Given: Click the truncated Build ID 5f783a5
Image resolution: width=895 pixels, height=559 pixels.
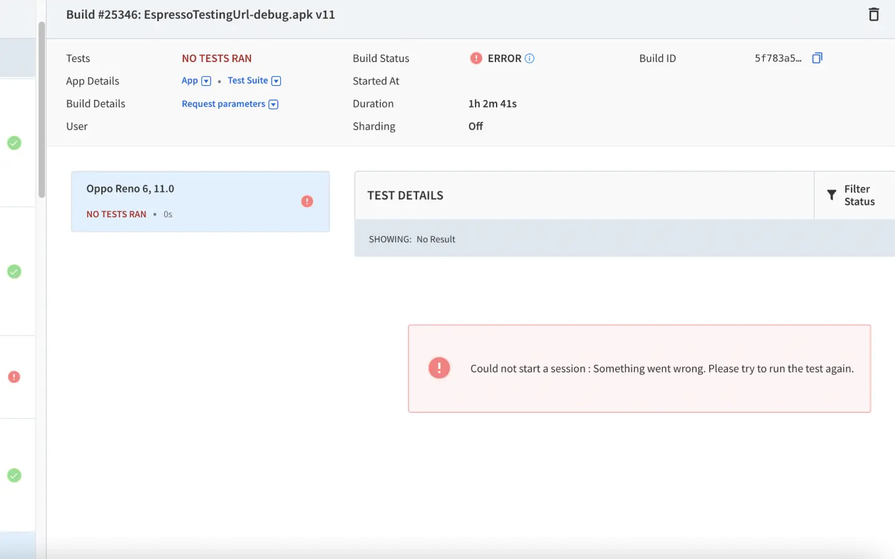Looking at the screenshot, I should [778, 58].
